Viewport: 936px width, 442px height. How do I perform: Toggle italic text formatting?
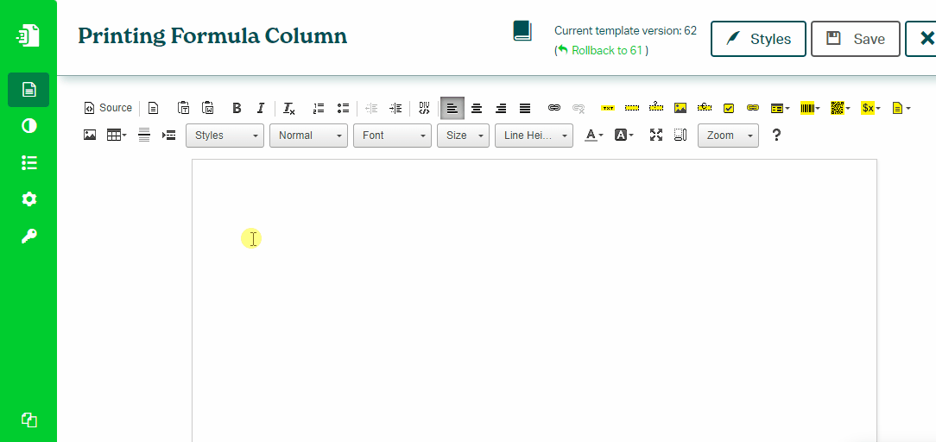pyautogui.click(x=260, y=108)
